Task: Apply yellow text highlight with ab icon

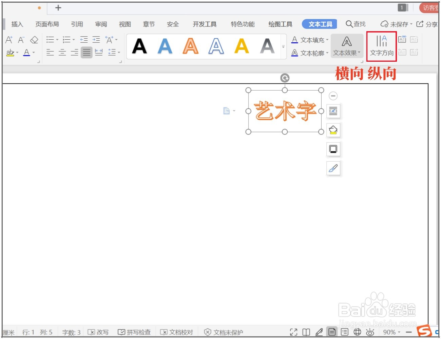Action: [10, 52]
